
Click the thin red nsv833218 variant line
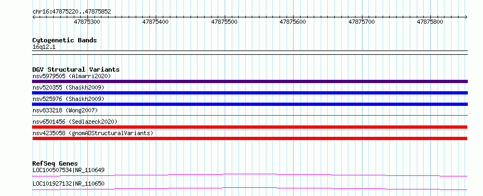pos(250,116)
